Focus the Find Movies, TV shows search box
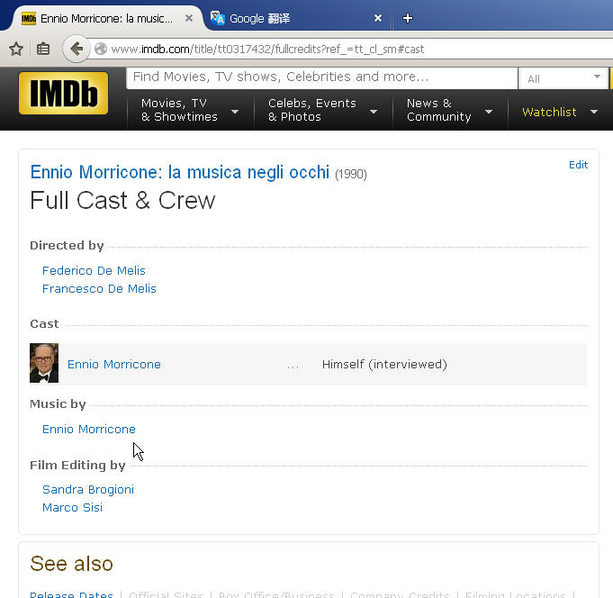Screen dimensions: 613x598 click(x=321, y=77)
